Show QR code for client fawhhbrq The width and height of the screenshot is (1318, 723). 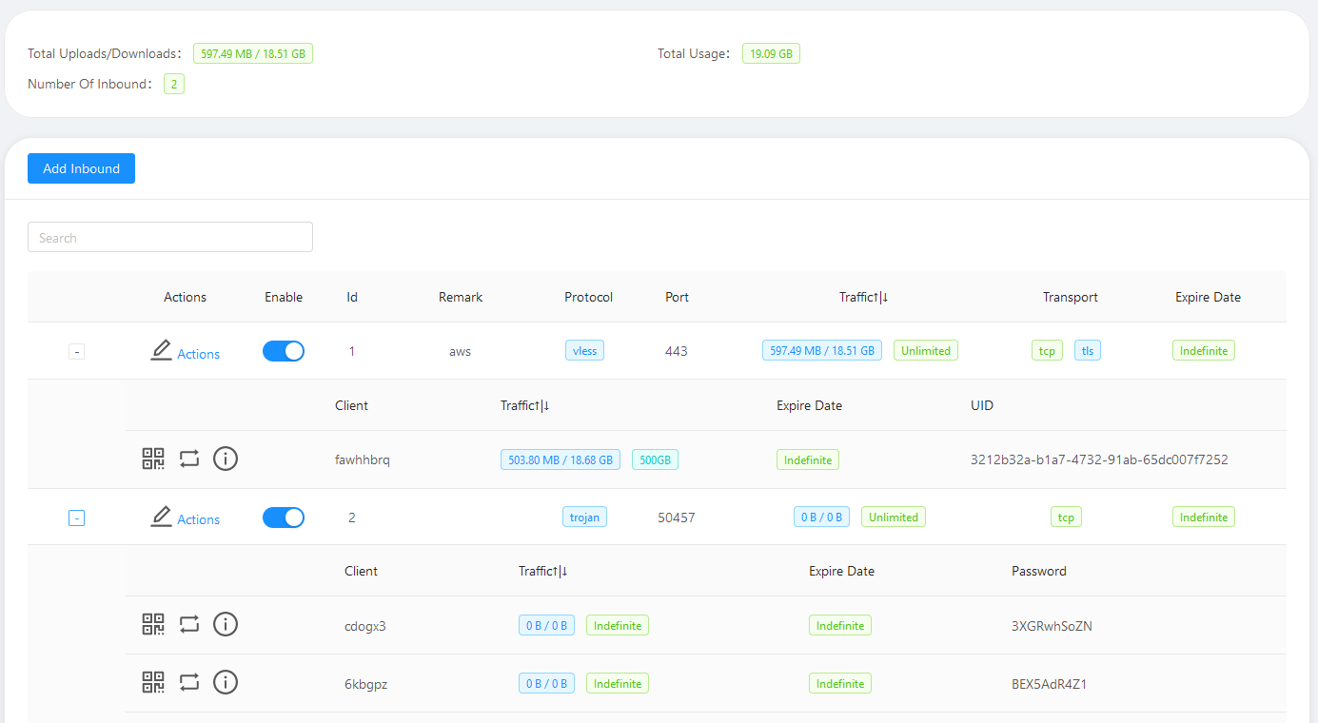[x=153, y=459]
